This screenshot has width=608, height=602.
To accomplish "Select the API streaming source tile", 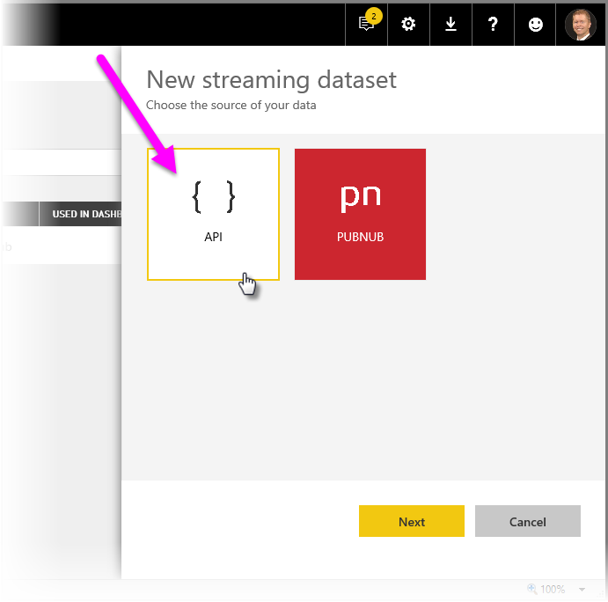I will point(213,214).
